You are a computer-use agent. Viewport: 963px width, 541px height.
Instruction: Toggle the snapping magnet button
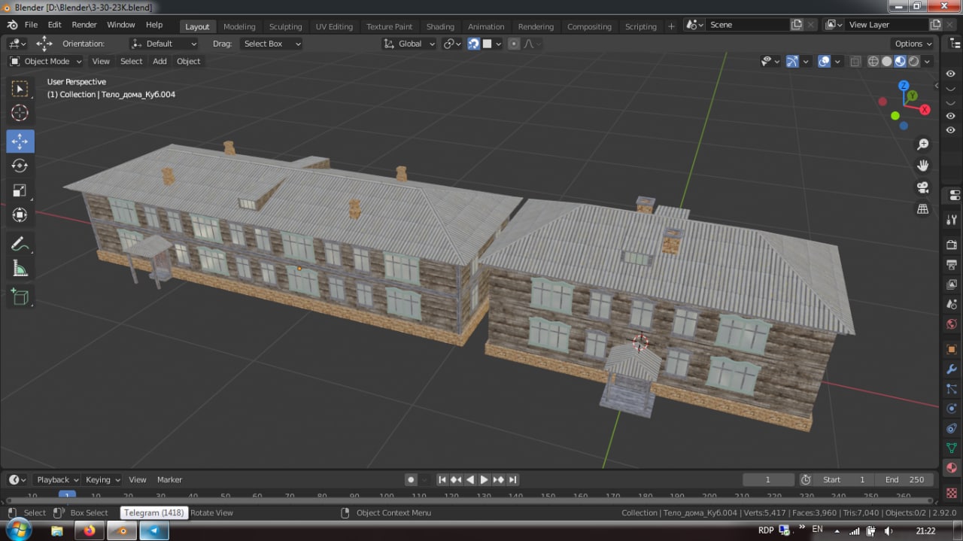click(x=473, y=44)
